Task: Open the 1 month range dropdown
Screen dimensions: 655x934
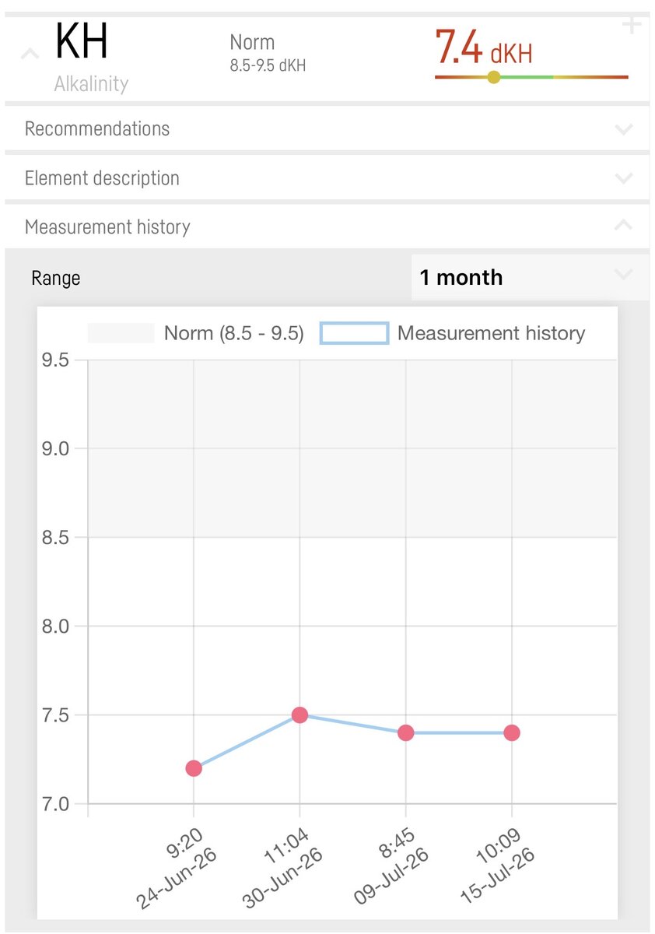Action: [530, 277]
